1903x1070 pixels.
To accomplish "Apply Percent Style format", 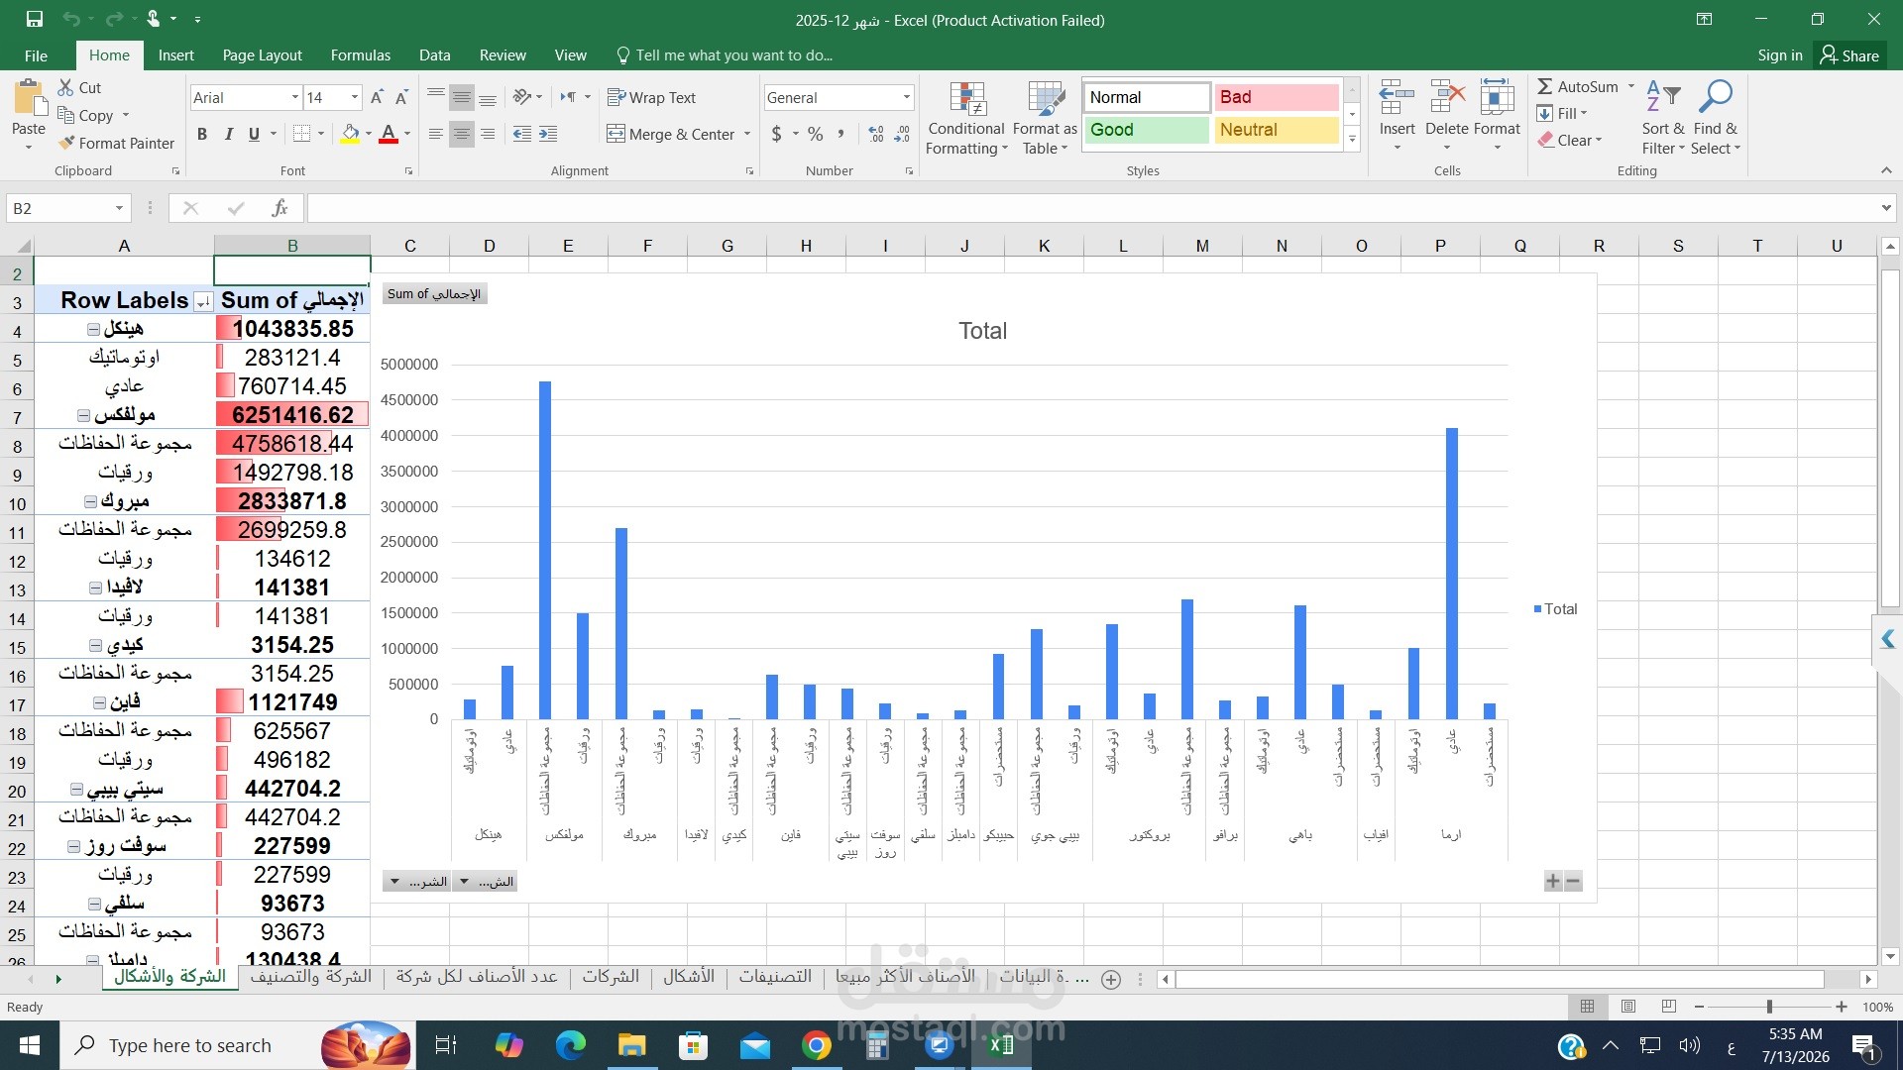I will (815, 134).
